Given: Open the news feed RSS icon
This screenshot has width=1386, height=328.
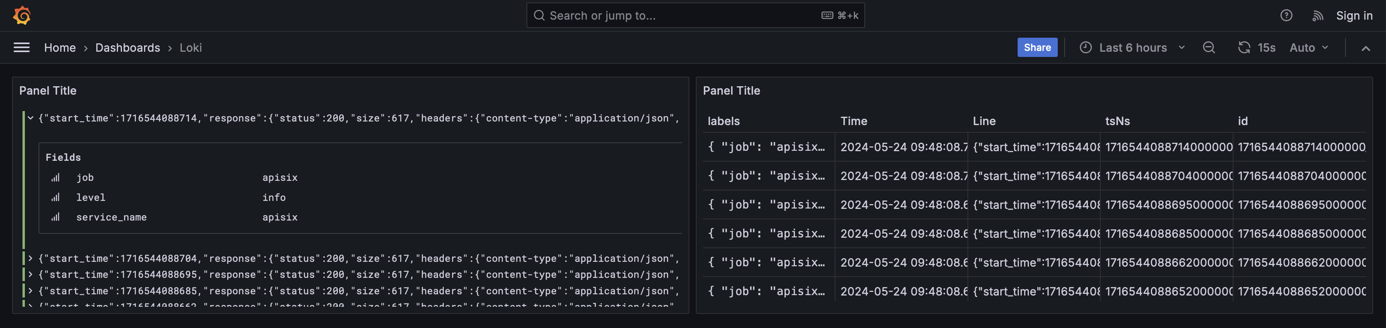Looking at the screenshot, I should click(1317, 16).
